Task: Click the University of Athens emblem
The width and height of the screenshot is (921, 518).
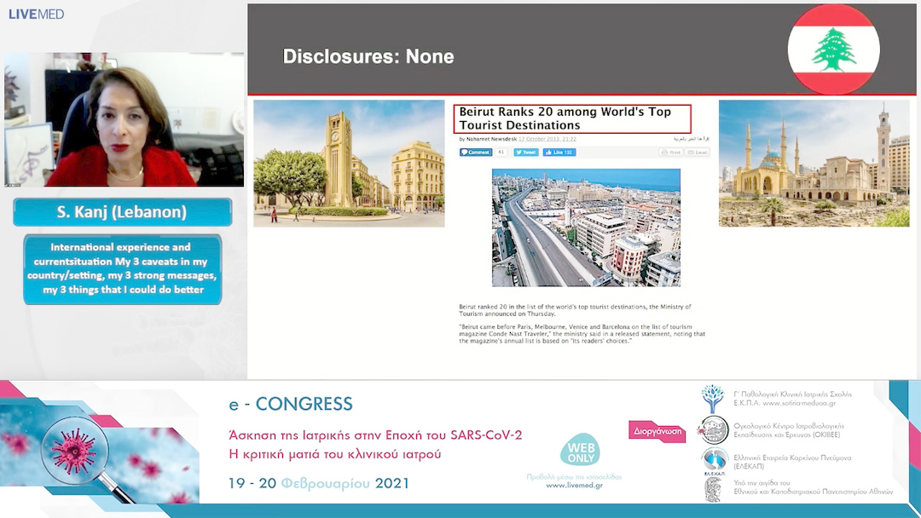Action: click(712, 489)
